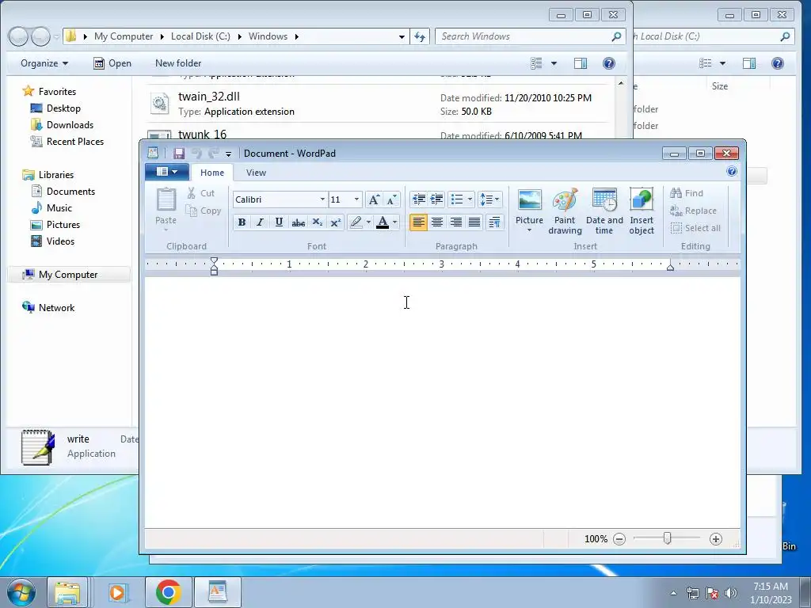Insert a Picture into the document
811x608 pixels.
[x=529, y=210]
